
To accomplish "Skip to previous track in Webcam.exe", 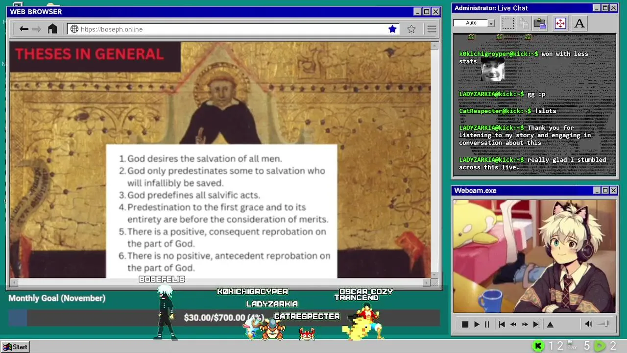I will click(502, 325).
